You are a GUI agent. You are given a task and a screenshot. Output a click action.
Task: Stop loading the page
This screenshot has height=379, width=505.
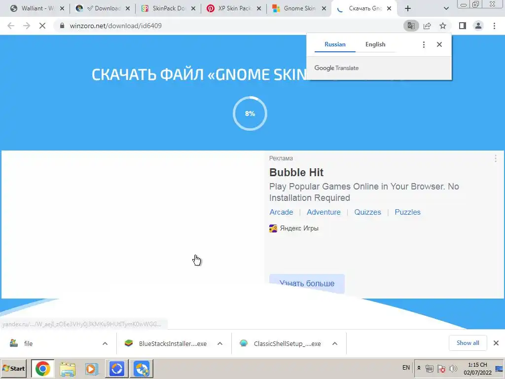coord(42,26)
